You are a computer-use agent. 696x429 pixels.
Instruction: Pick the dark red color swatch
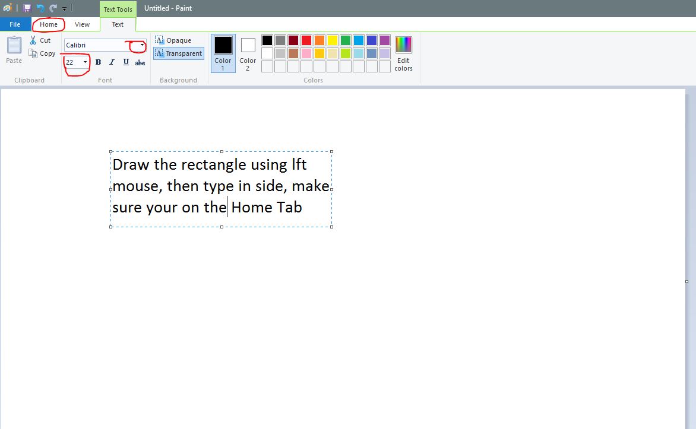click(x=293, y=40)
